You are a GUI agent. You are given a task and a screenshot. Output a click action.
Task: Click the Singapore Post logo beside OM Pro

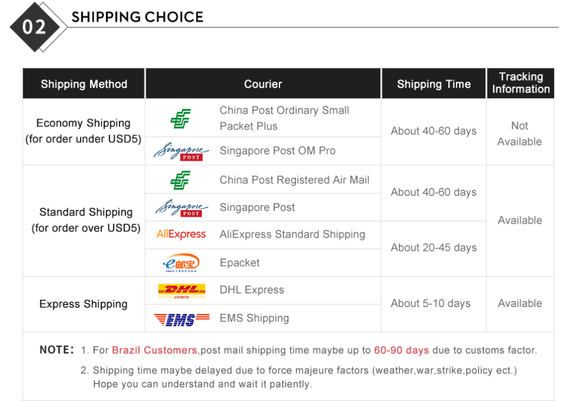pos(182,151)
